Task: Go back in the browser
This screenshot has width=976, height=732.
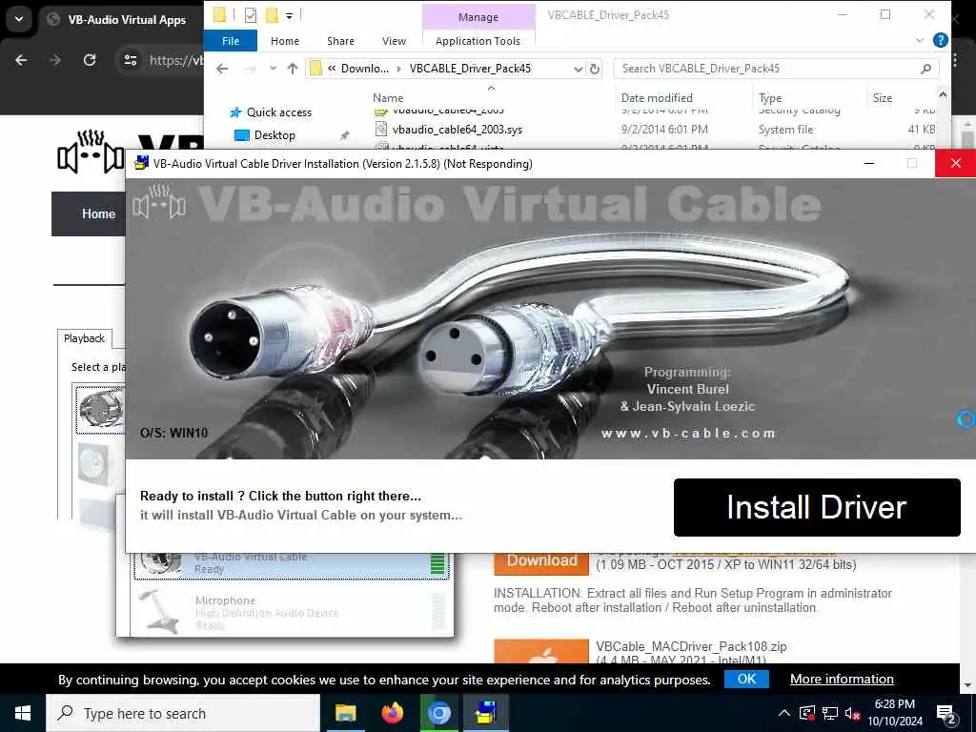Action: (x=21, y=60)
